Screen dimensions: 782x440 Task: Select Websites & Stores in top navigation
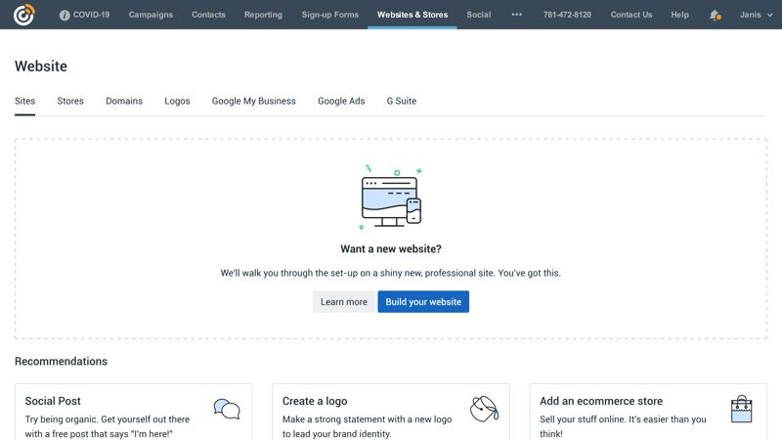point(413,15)
